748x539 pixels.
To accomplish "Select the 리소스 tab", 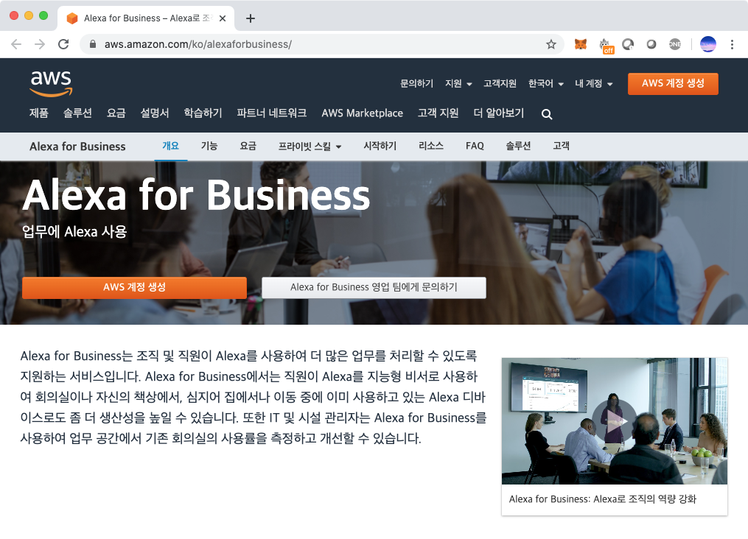I will click(431, 146).
